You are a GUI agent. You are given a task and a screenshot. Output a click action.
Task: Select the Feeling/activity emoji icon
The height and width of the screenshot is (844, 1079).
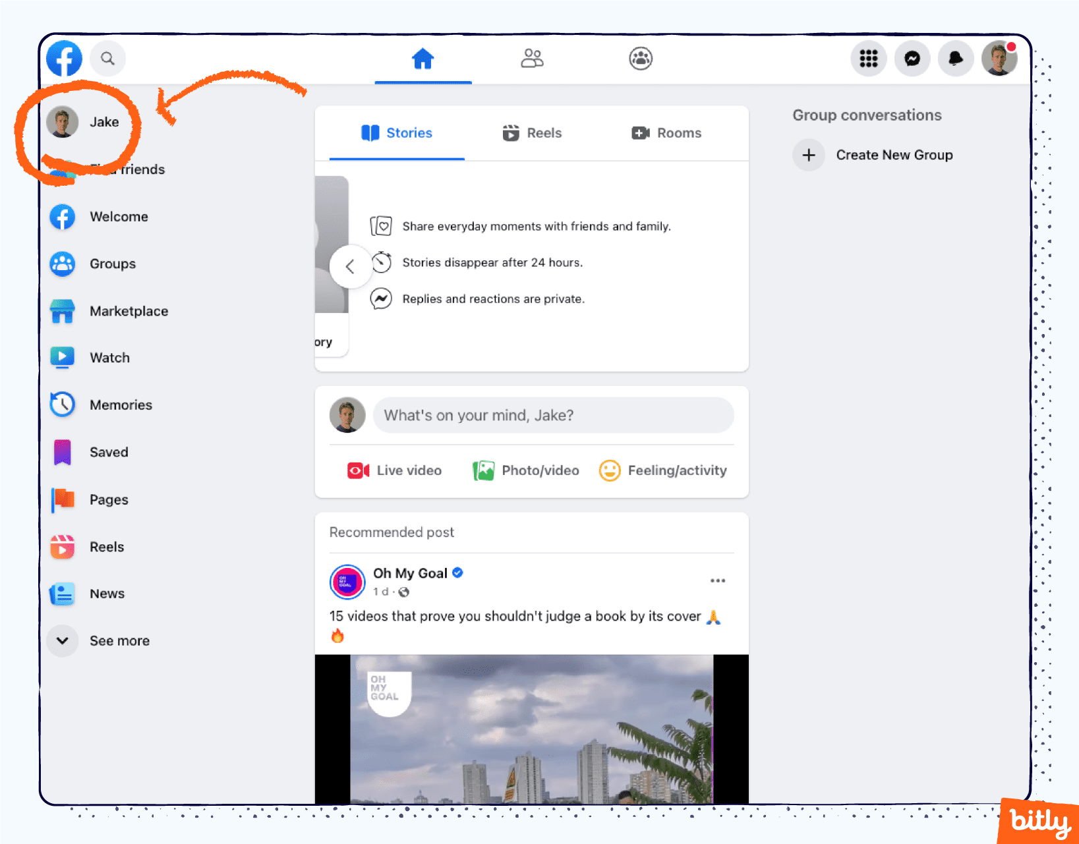coord(610,470)
